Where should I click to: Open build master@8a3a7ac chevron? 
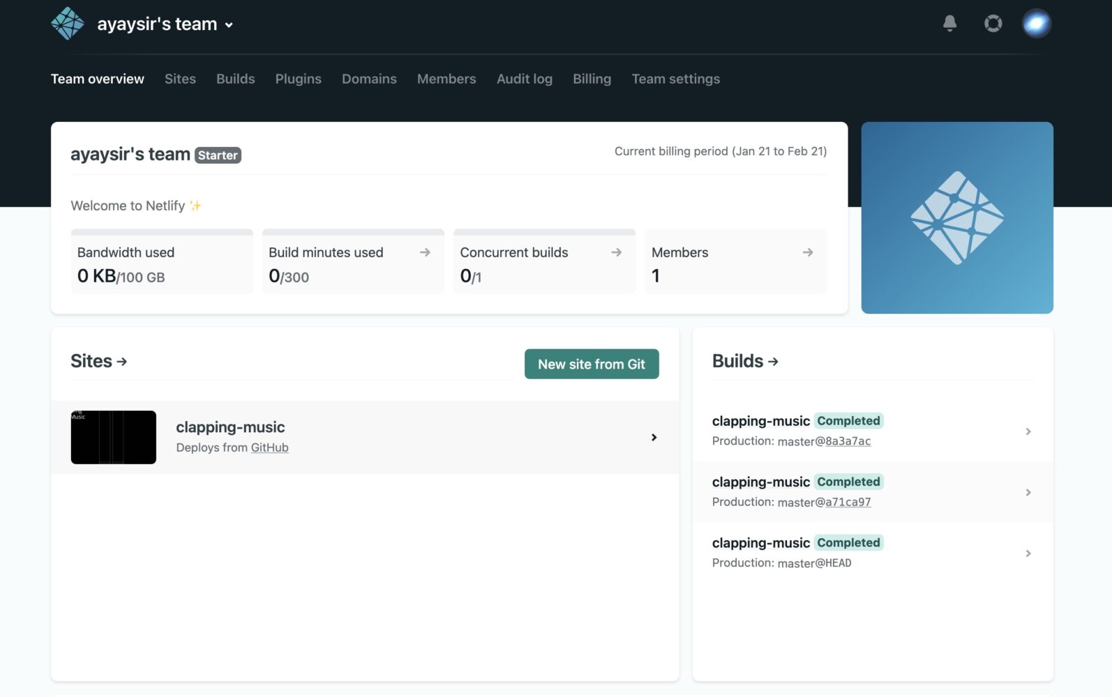1028,431
